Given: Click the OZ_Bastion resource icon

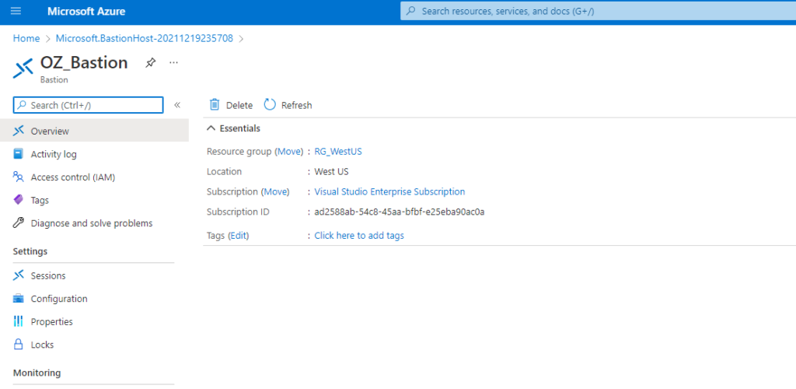Looking at the screenshot, I should [x=23, y=68].
